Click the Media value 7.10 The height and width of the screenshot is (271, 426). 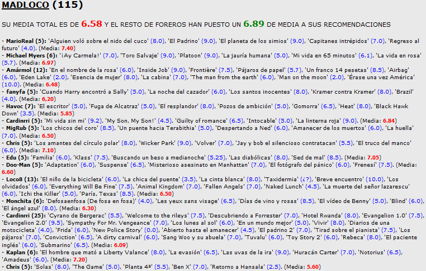[48, 150]
